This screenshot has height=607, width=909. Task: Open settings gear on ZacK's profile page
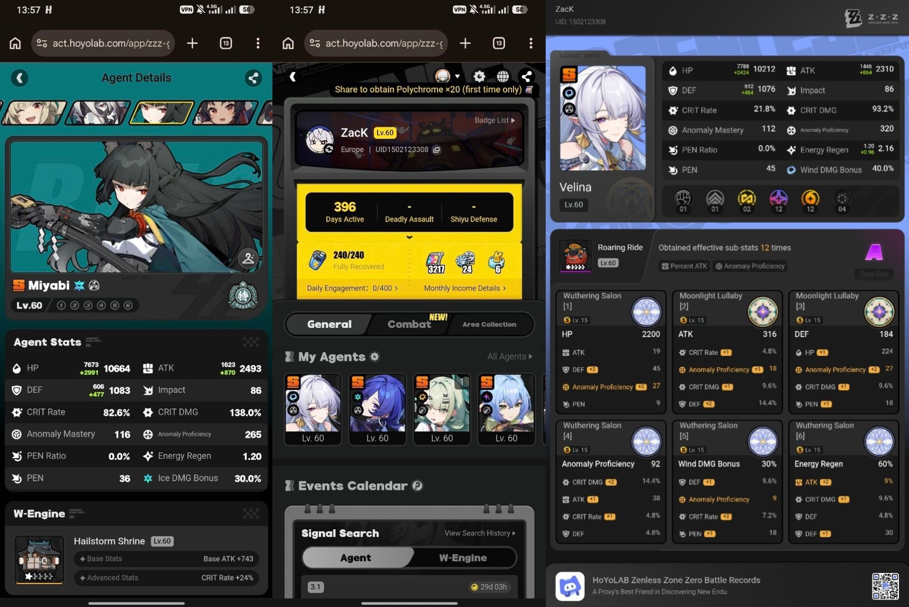(479, 76)
